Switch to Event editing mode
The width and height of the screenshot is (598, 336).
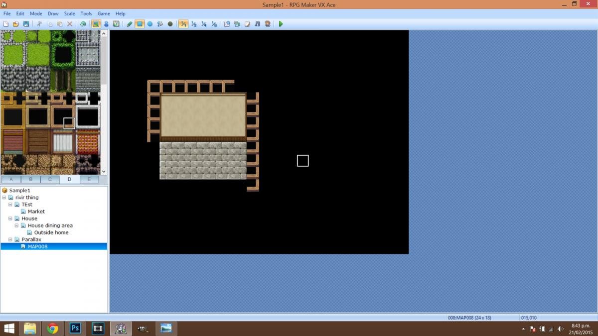tap(106, 23)
